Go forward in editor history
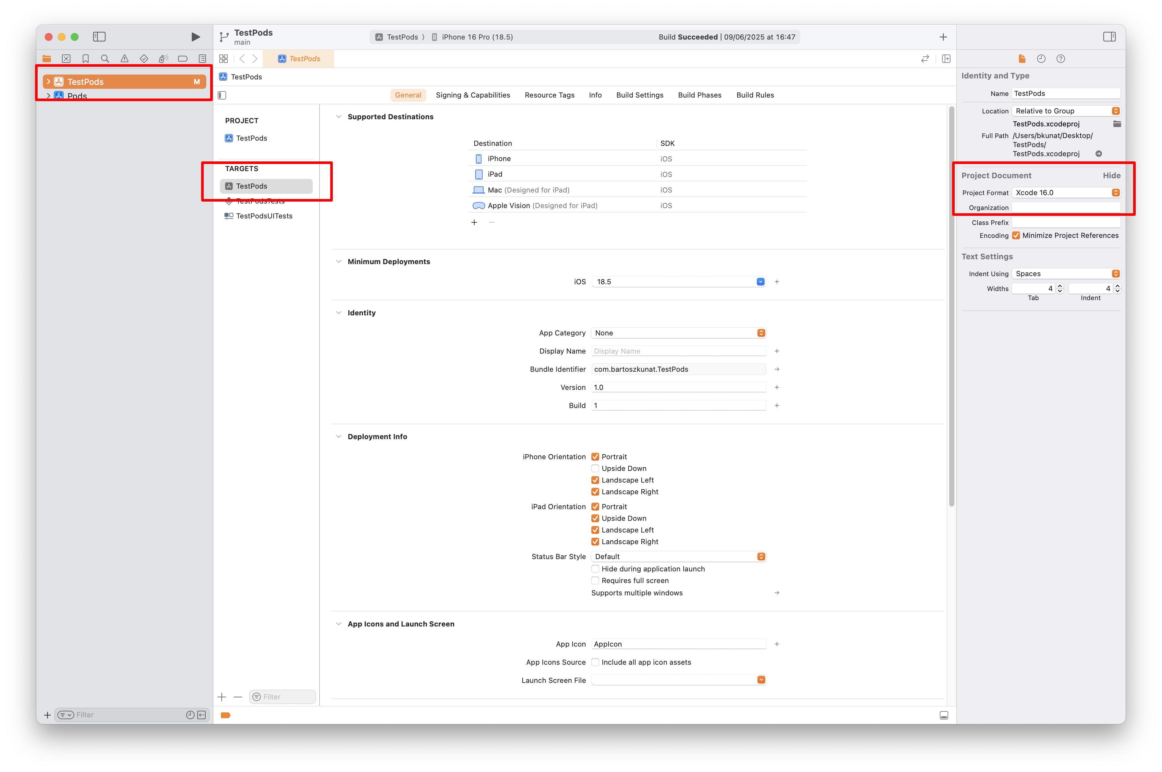1162x772 pixels. [255, 59]
